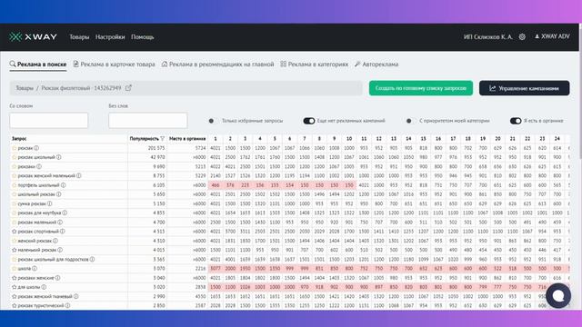This screenshot has width=582, height=327.
Task: Switch to Реклама в категориях tab
Action: (314, 64)
